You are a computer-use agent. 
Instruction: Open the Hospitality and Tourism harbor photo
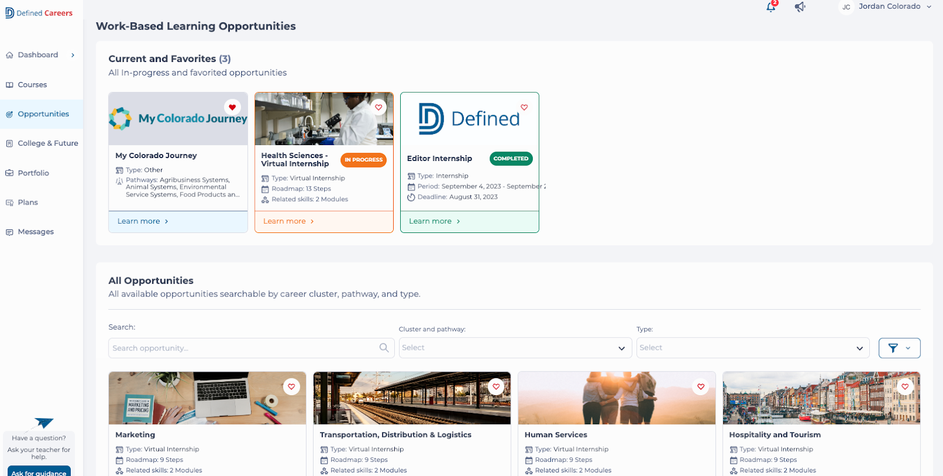pyautogui.click(x=822, y=398)
